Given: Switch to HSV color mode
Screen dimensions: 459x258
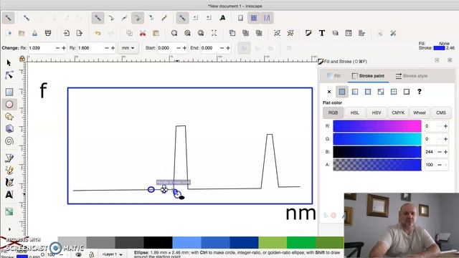Looking at the screenshot, I should pyautogui.click(x=377, y=113).
